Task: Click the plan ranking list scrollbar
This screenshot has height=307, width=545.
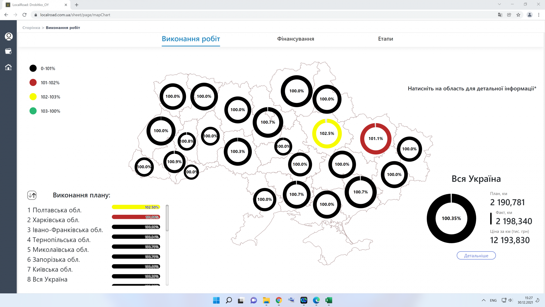Action: pyautogui.click(x=167, y=218)
